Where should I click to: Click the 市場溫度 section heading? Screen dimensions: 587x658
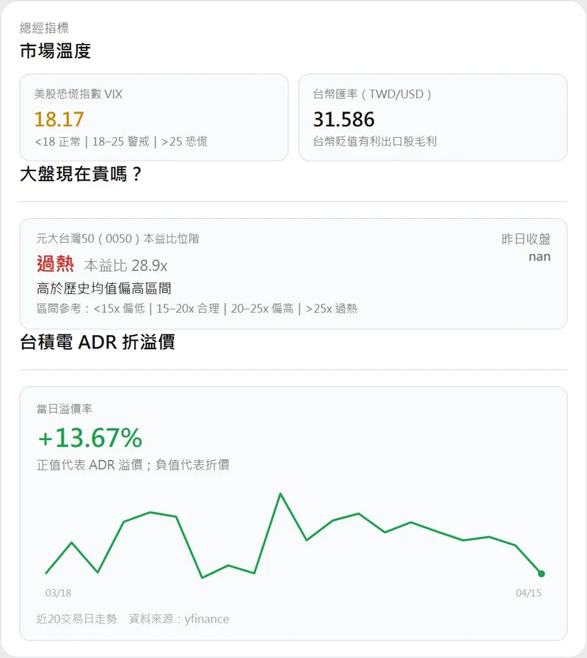tap(55, 51)
